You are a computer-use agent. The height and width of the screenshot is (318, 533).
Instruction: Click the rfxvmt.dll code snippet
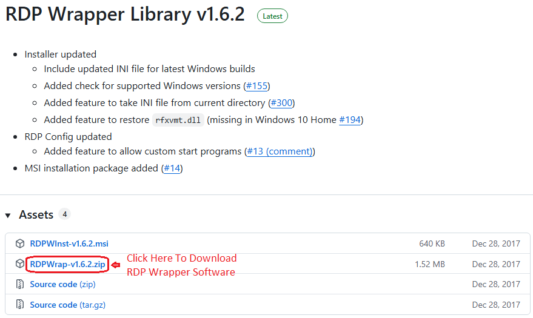coord(178,120)
